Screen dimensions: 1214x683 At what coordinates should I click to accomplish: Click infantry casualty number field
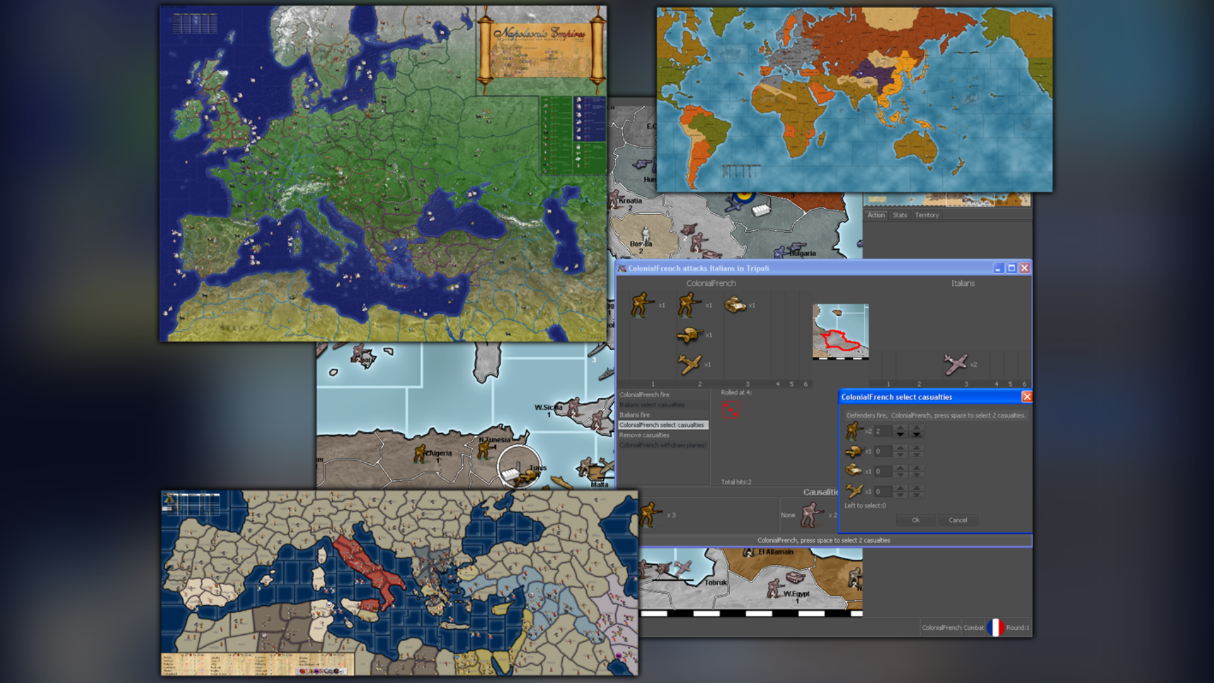883,431
